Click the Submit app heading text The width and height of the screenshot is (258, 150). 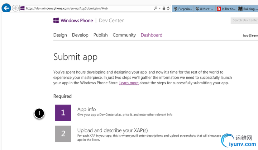75,57
